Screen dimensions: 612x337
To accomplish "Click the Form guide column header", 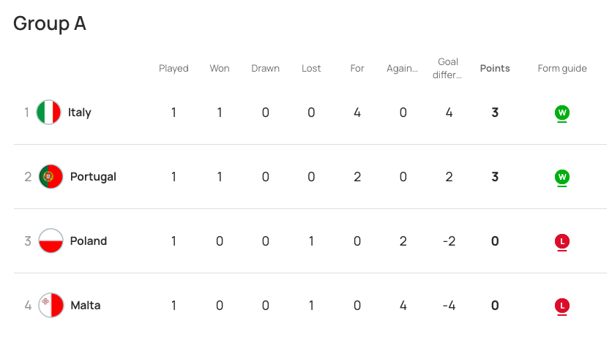I will click(x=562, y=69).
